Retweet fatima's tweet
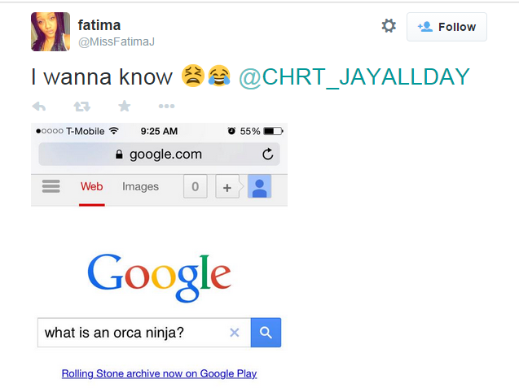 [x=81, y=107]
